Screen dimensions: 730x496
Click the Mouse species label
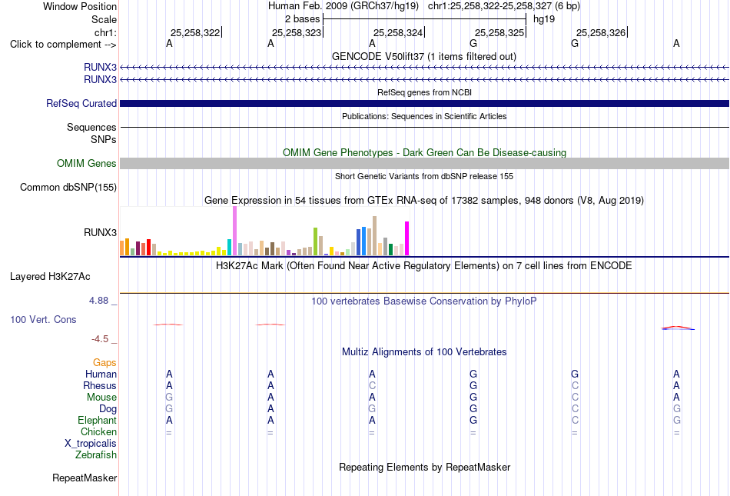point(101,398)
